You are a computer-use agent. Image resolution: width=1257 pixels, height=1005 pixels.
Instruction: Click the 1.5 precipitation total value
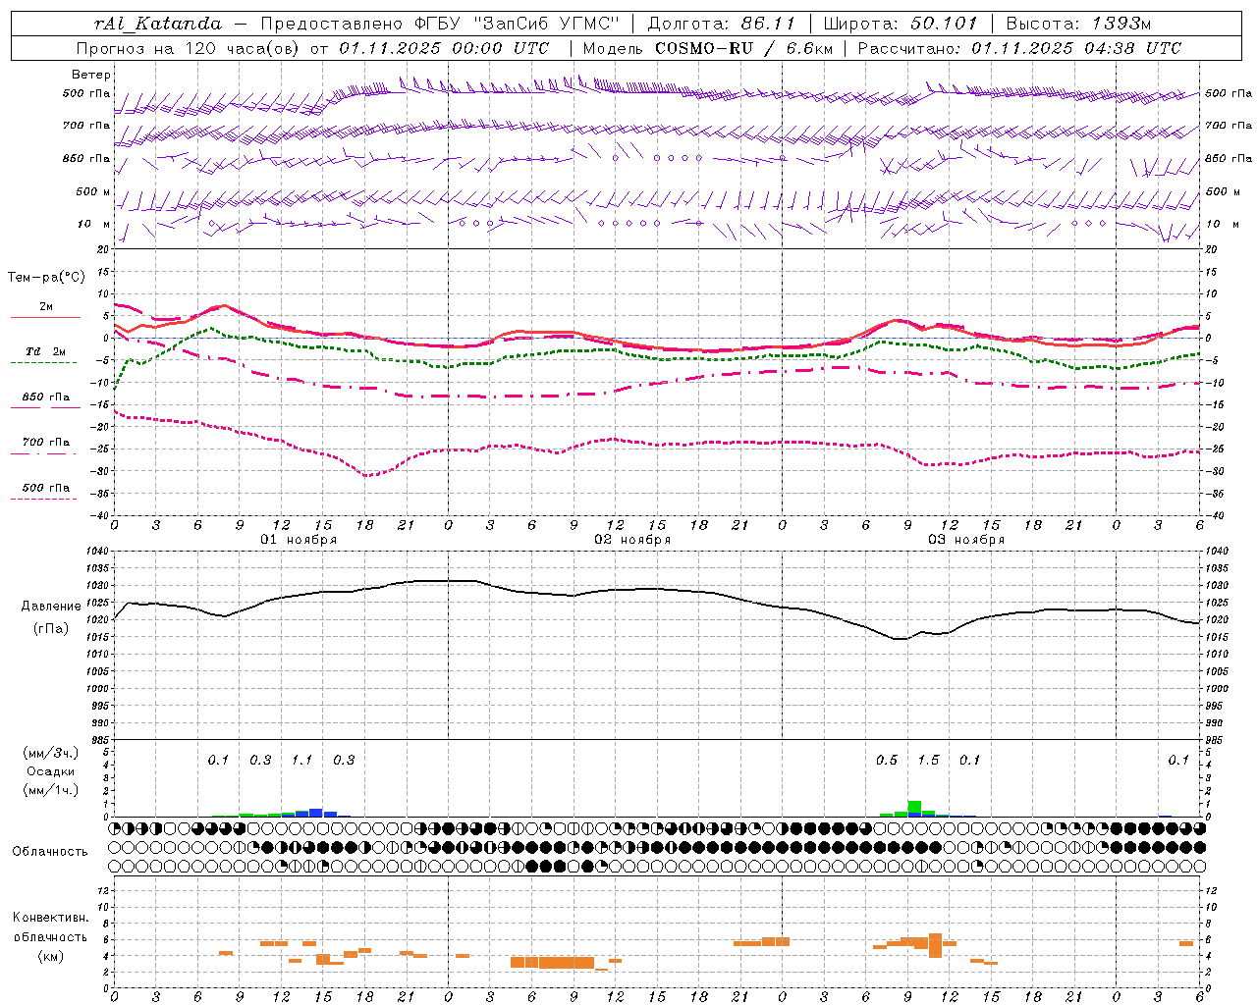tap(928, 760)
